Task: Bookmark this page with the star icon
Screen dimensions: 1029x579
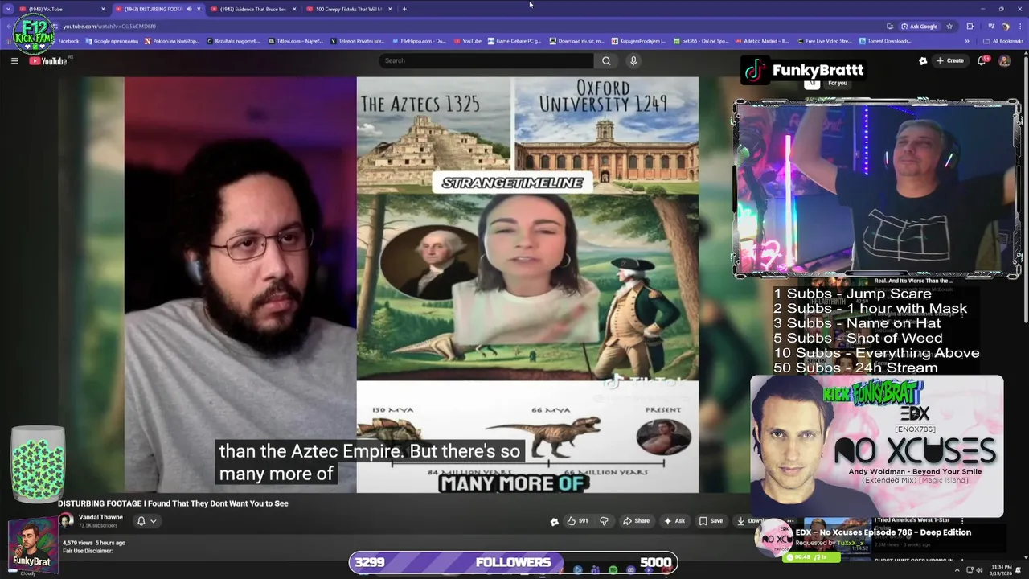Action: pyautogui.click(x=949, y=26)
